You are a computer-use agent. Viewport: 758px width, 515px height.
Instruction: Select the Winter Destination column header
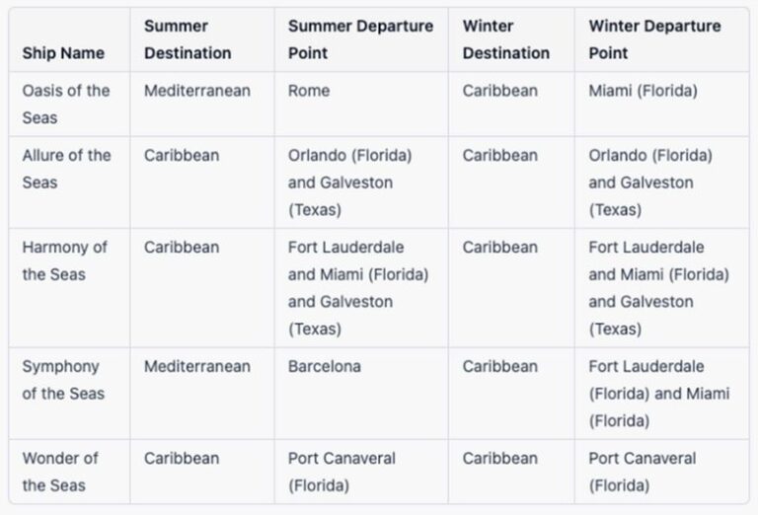(505, 39)
